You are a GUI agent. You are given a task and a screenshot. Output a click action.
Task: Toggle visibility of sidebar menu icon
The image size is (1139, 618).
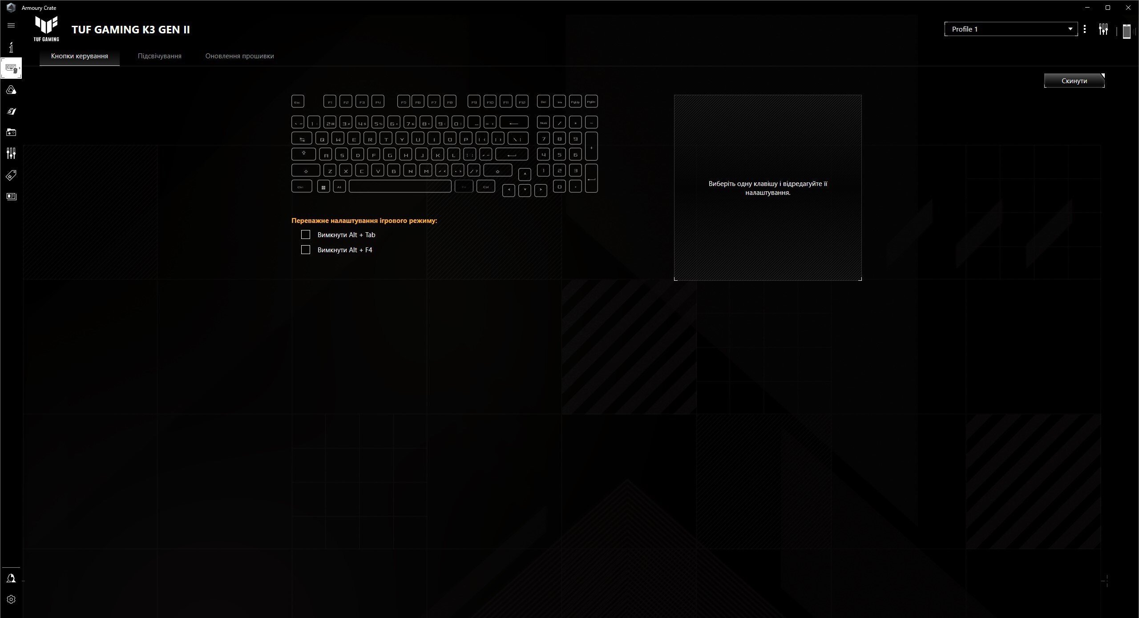12,26
